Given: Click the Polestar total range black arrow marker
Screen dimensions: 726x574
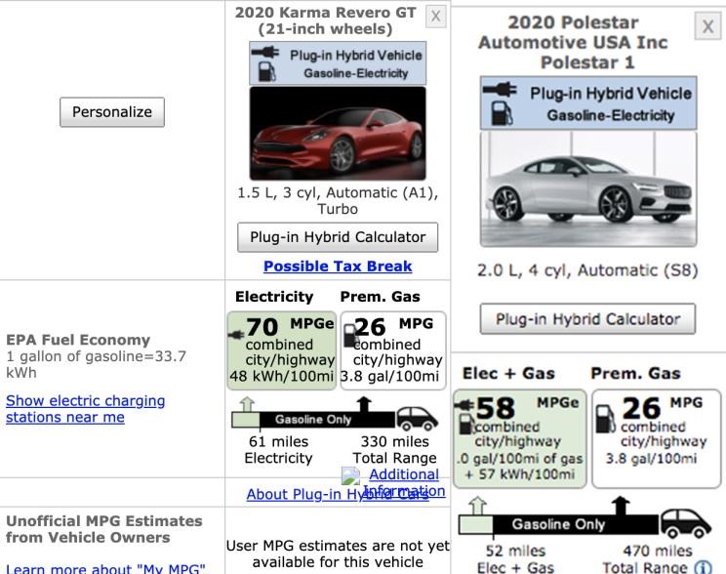Looking at the screenshot, I should click(x=621, y=506).
